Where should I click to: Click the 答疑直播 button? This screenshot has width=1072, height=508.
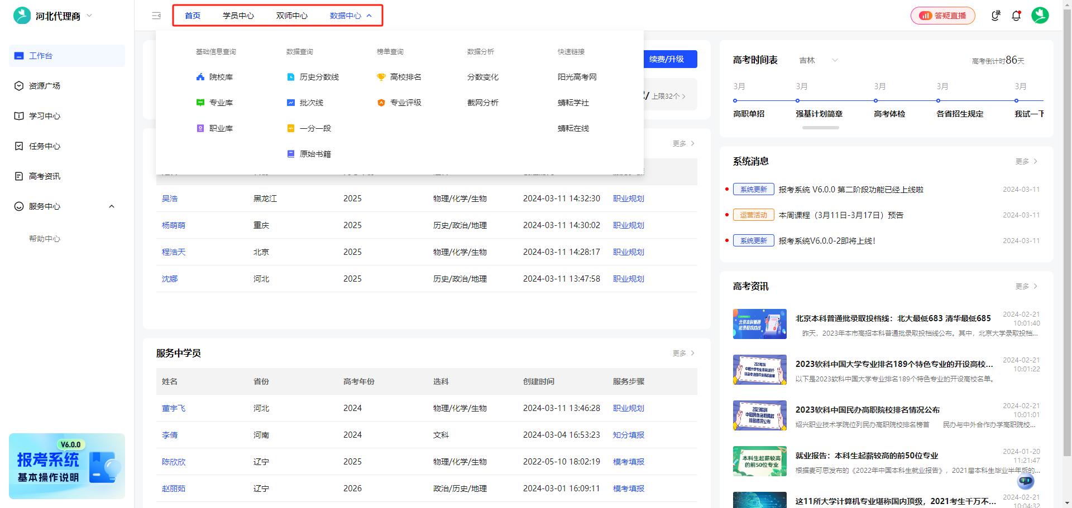tap(942, 16)
